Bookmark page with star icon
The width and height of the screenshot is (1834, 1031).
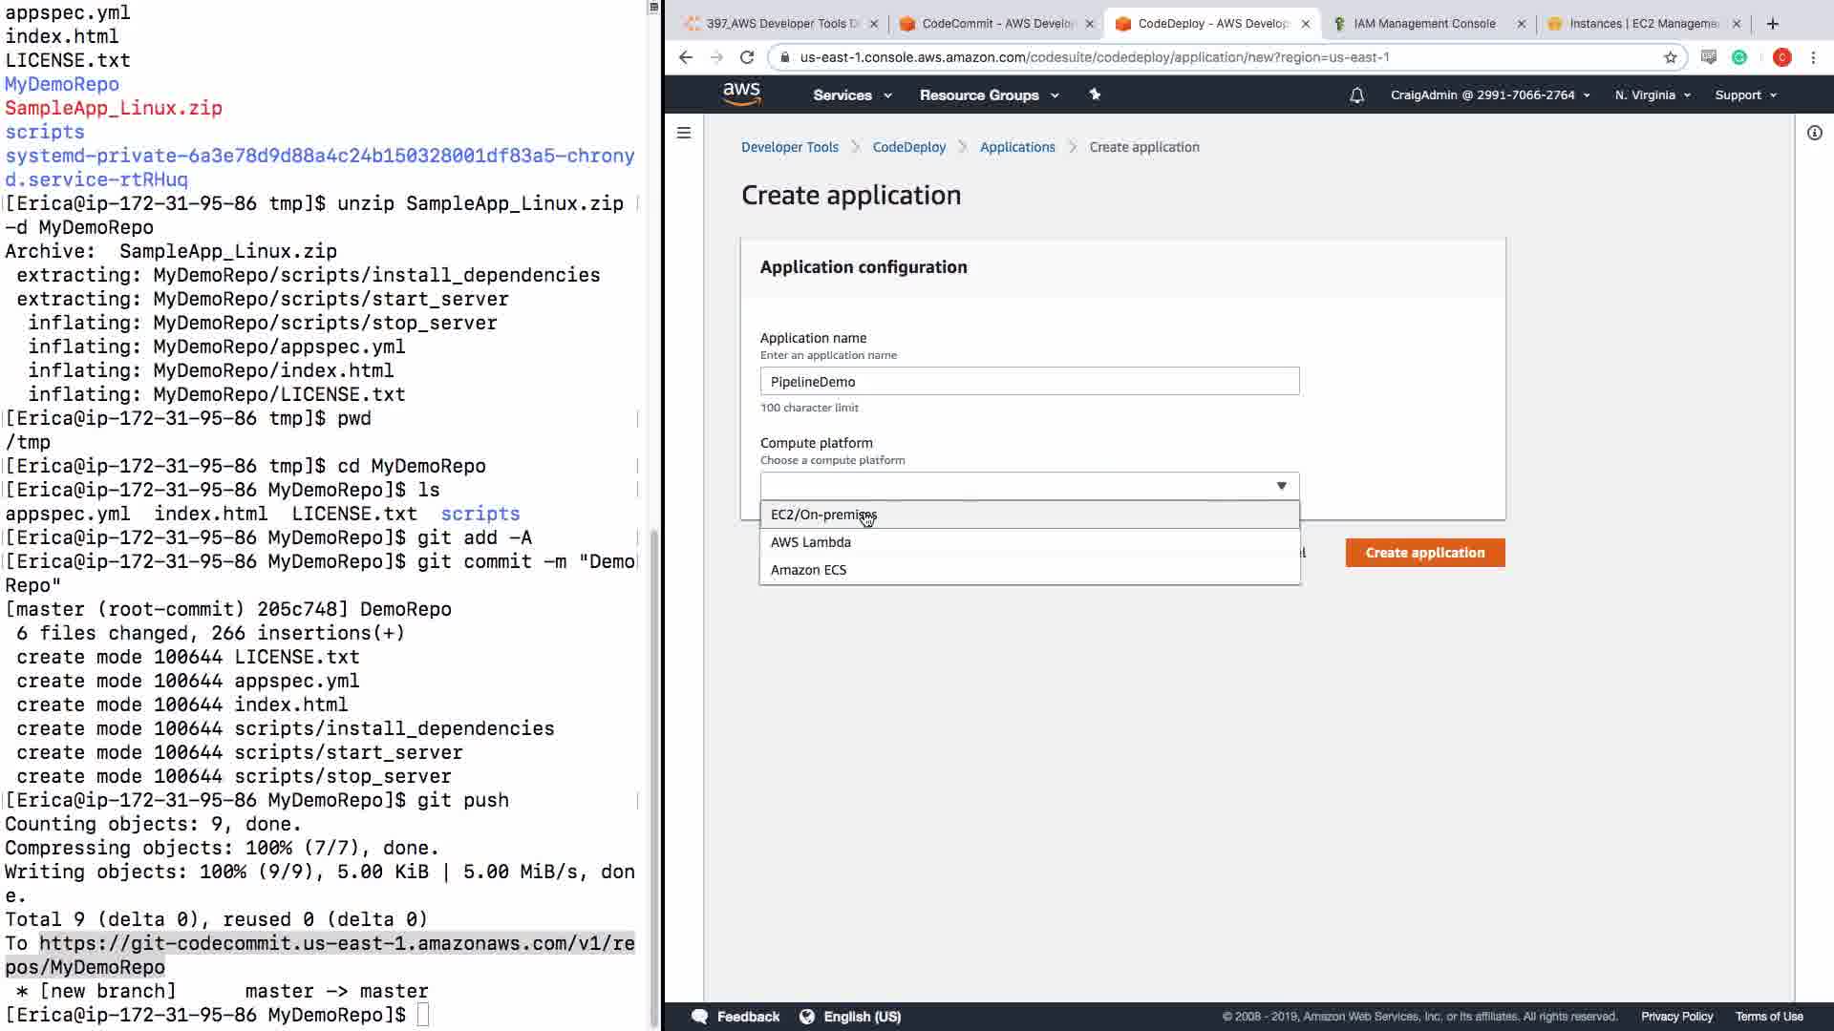[1670, 57]
